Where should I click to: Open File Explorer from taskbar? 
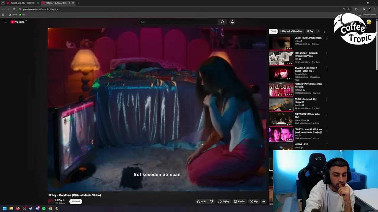[11, 208]
